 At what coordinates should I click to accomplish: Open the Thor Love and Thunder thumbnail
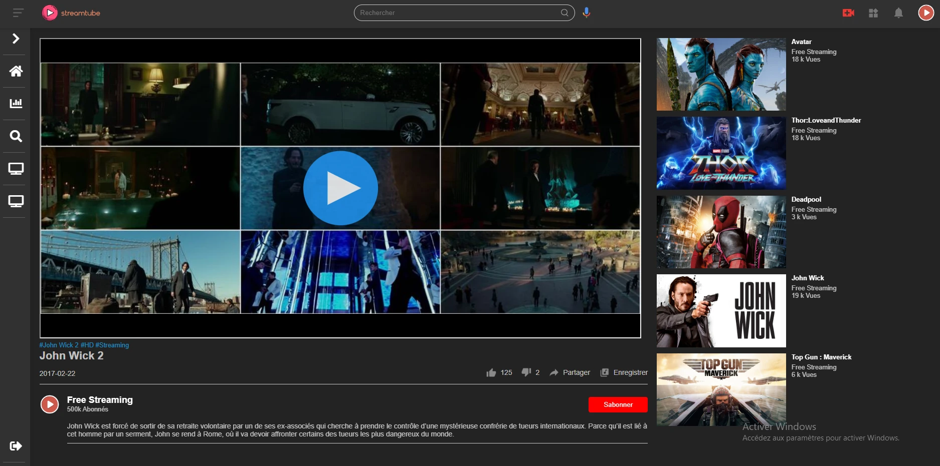(721, 153)
